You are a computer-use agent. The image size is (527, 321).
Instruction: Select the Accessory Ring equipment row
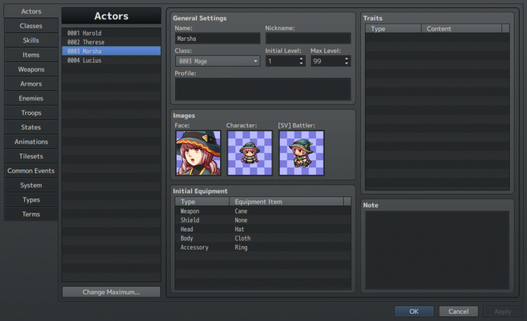point(263,247)
